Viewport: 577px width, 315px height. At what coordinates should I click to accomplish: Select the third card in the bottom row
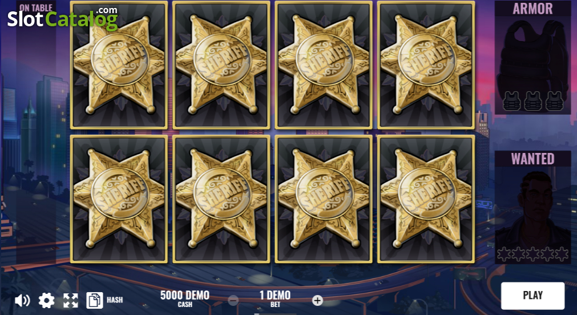point(324,199)
